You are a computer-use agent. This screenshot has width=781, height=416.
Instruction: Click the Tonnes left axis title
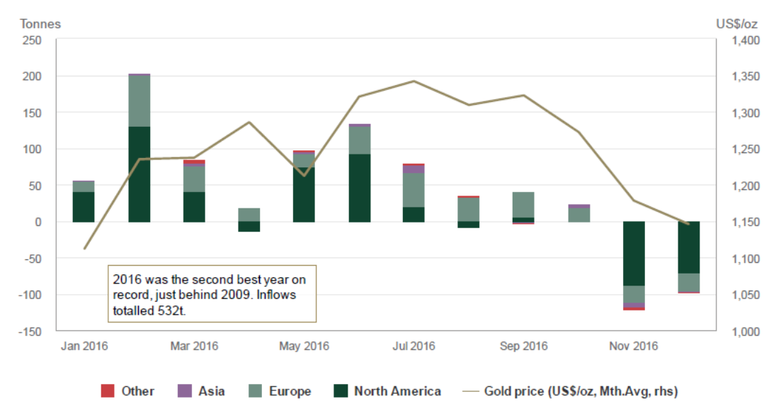pos(40,24)
